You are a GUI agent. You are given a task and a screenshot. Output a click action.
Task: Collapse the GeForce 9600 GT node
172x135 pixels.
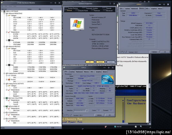[4, 106]
